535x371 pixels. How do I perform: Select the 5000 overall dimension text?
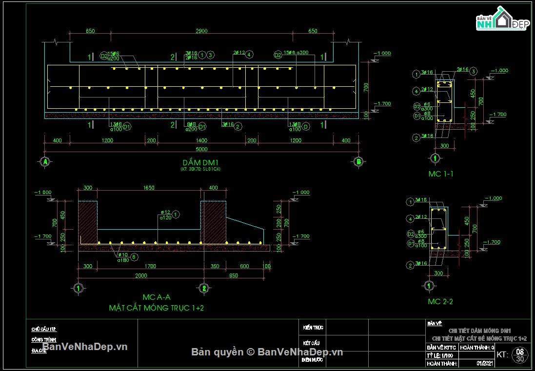click(201, 149)
